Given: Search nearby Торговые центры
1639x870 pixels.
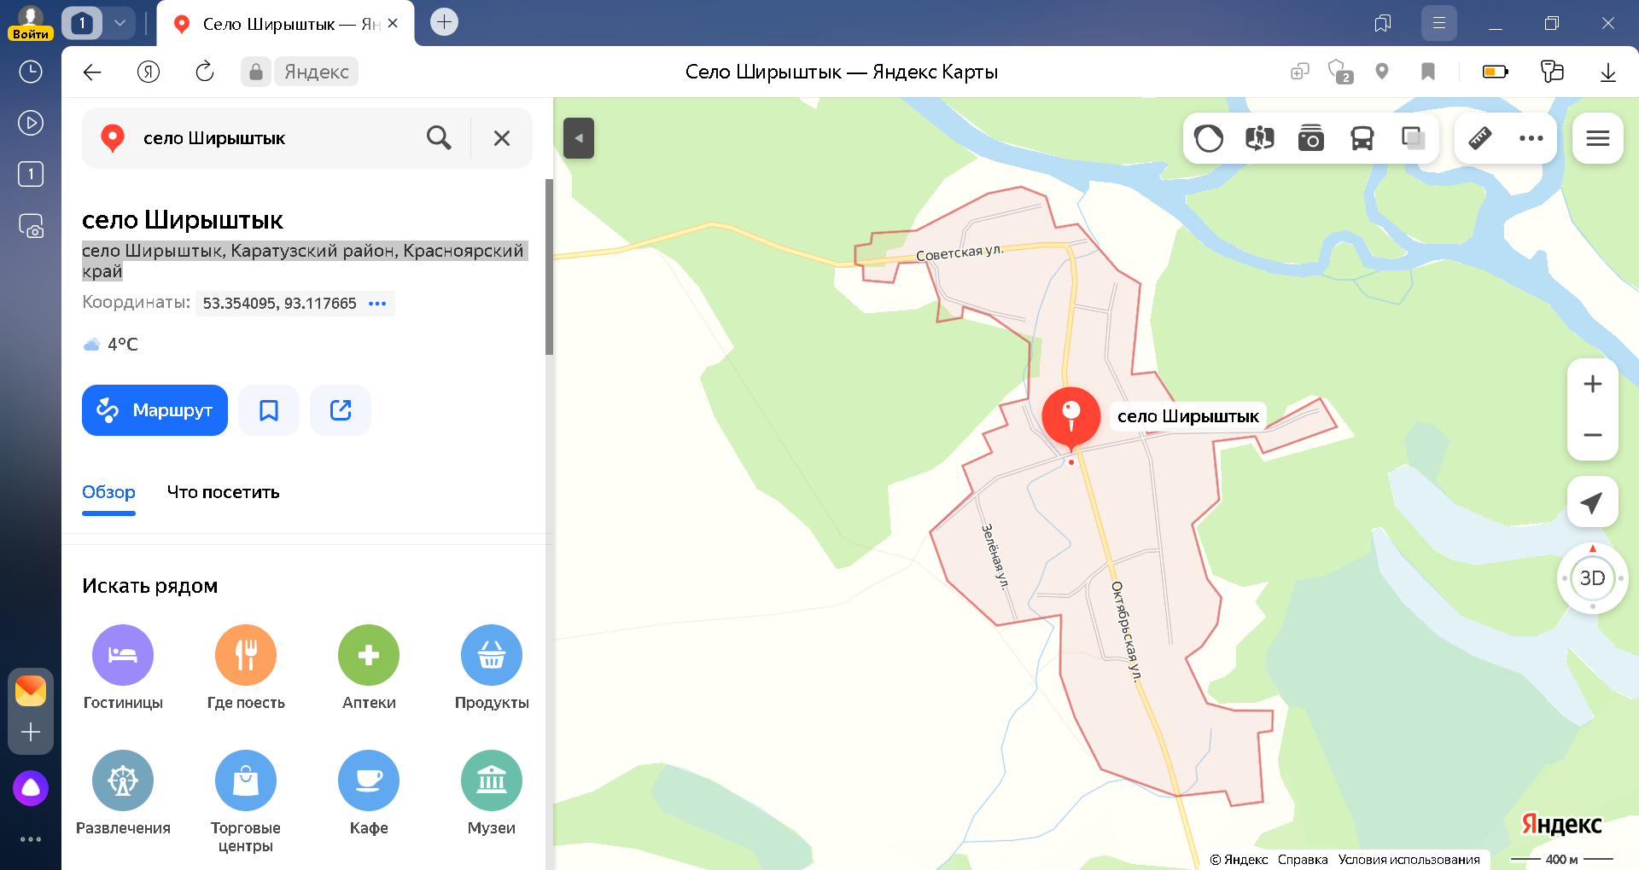Looking at the screenshot, I should click(x=246, y=802).
